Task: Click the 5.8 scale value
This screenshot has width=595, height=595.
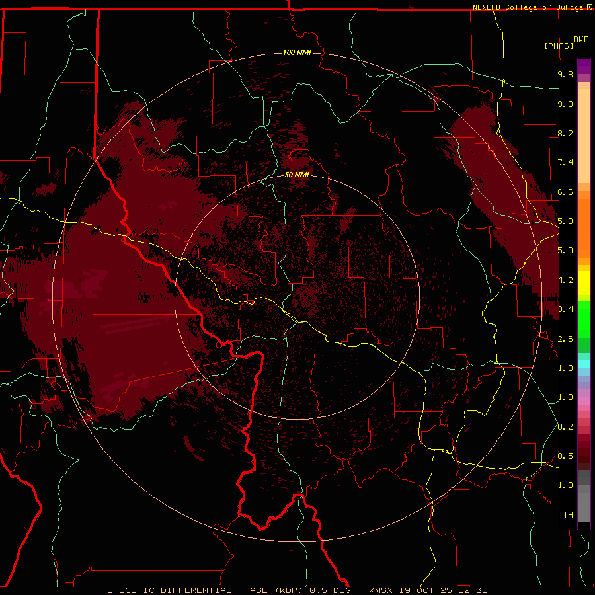Action: point(565,221)
